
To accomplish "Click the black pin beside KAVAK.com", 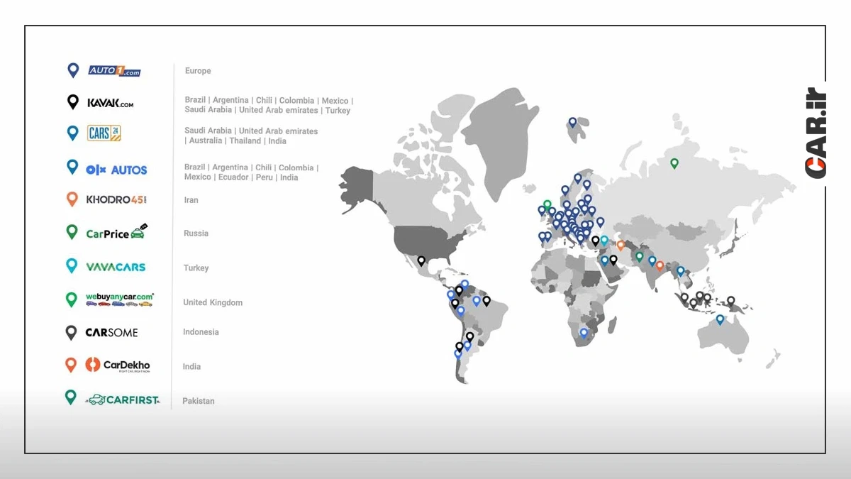I will (x=72, y=102).
